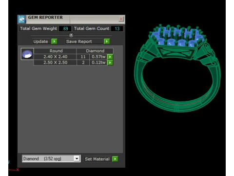This screenshot has width=234, height=176.
Task: Click the Diamond column header
Action: pyautogui.click(x=95, y=51)
